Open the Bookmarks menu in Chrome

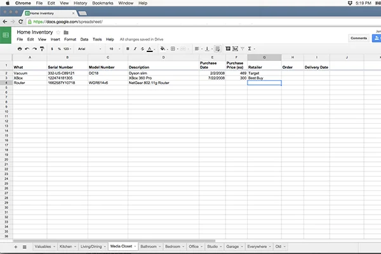[x=102, y=3]
